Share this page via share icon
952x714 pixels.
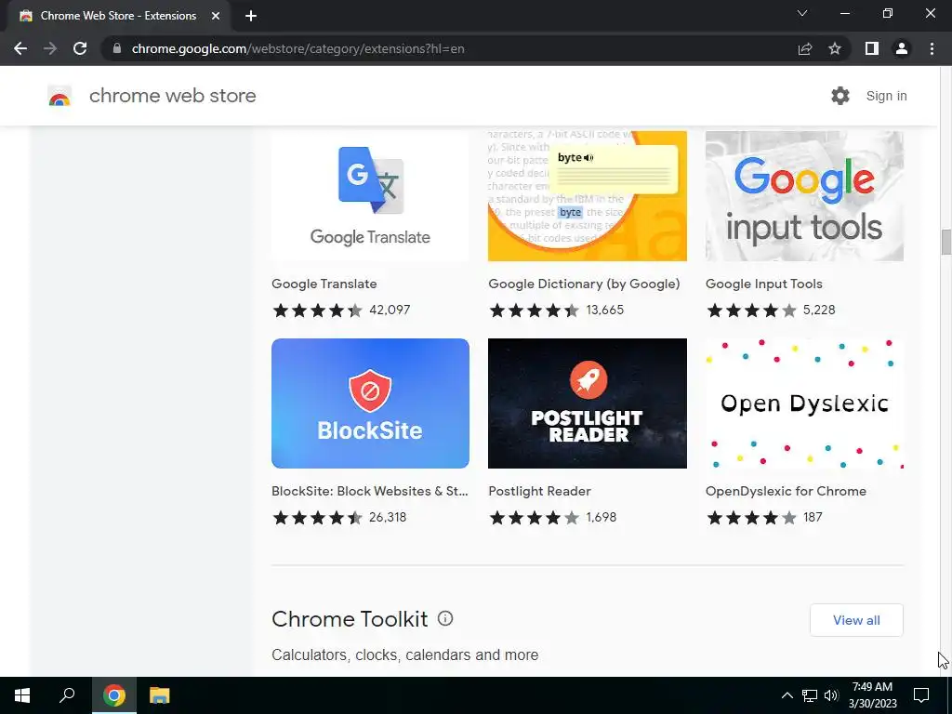(805, 48)
